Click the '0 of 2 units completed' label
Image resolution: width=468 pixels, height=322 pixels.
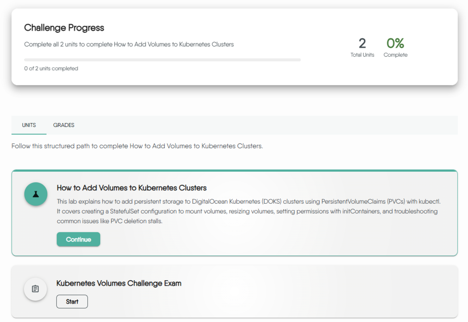(x=51, y=68)
